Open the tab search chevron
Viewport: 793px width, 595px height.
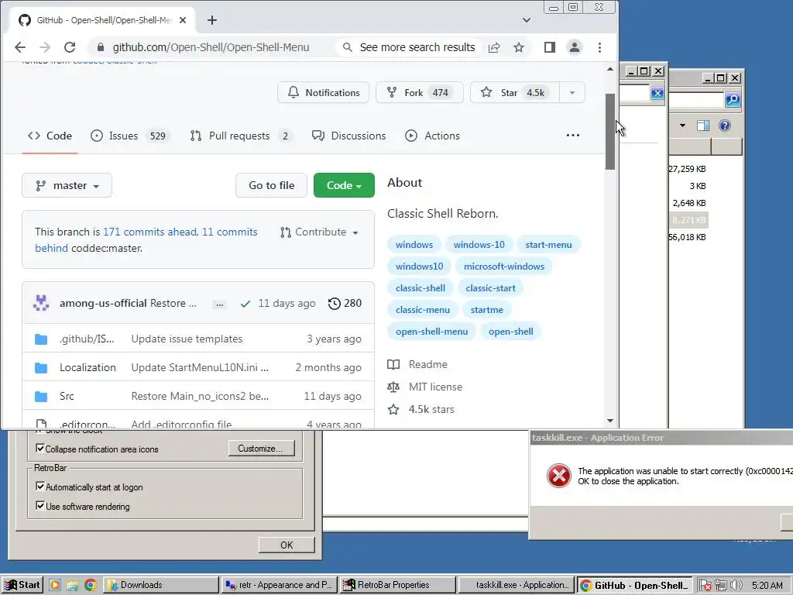[x=527, y=20]
